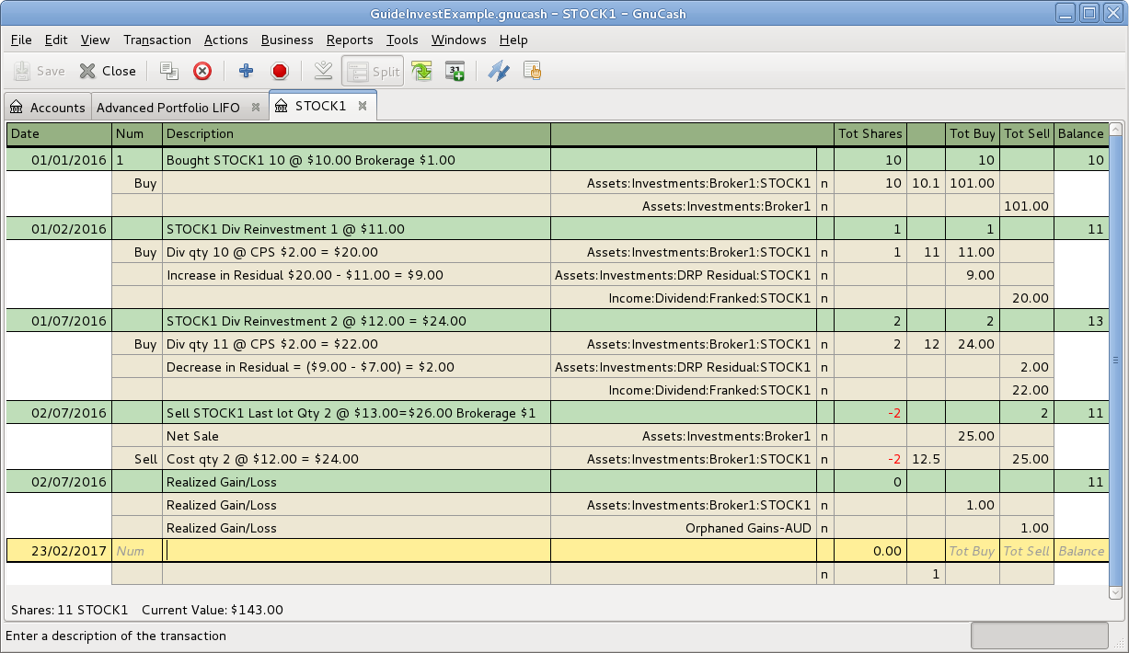
Task: Click the blue plus Enter transaction icon
Action: (x=246, y=71)
